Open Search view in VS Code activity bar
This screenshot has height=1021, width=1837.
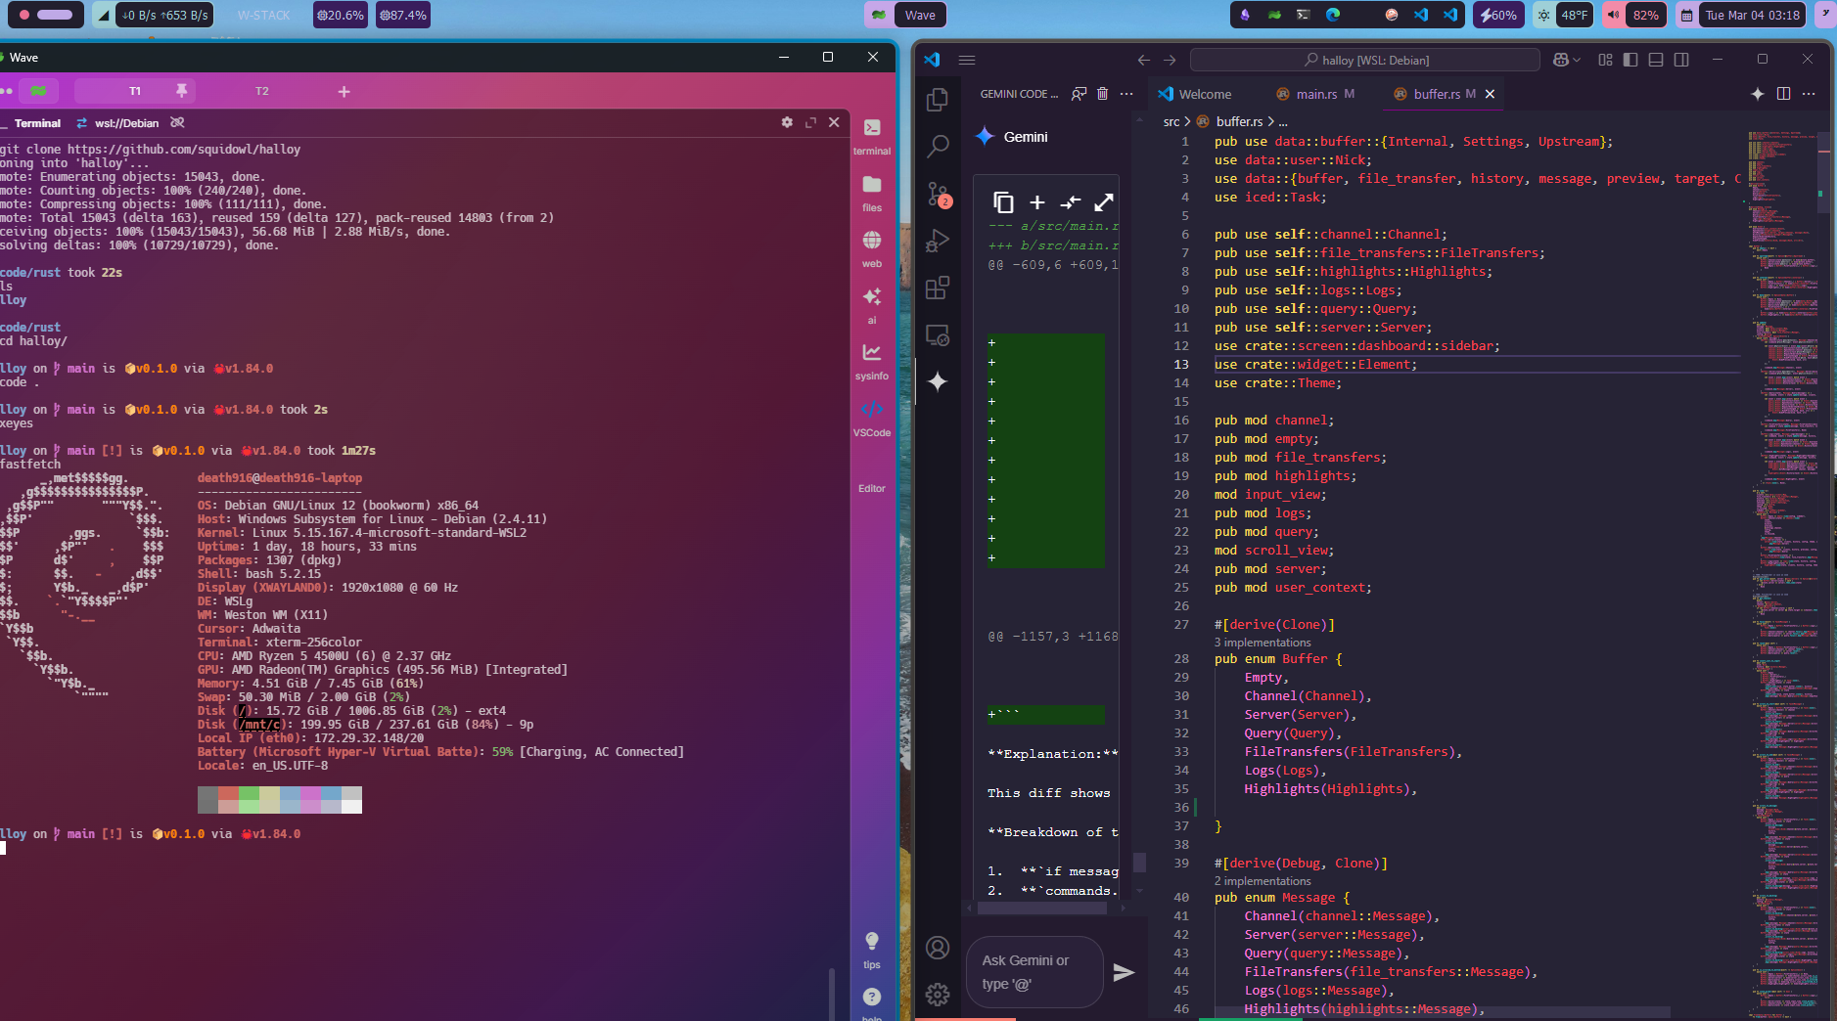pyautogui.click(x=938, y=147)
